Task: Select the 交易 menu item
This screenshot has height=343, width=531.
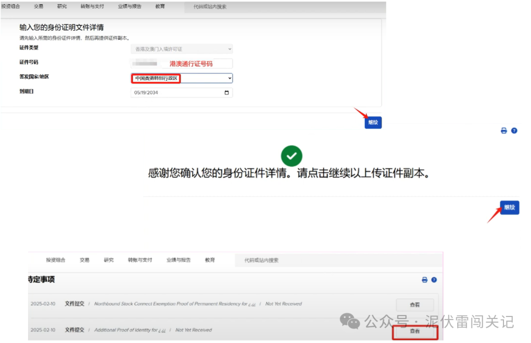Action: click(x=38, y=6)
